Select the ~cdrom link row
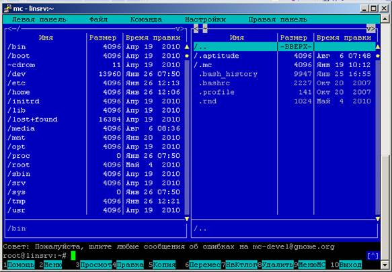Image resolution: width=392 pixels, height=272 pixels. click(x=95, y=65)
